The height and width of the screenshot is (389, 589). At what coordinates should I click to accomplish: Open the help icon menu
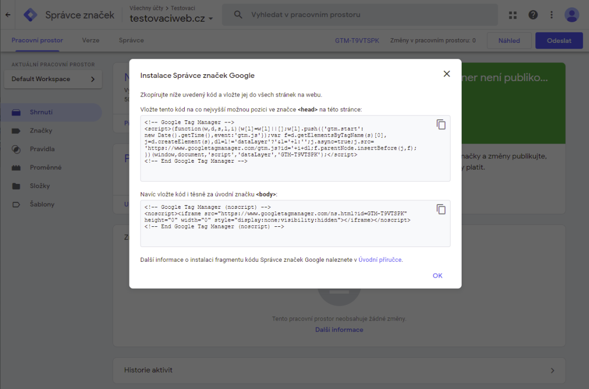(533, 15)
